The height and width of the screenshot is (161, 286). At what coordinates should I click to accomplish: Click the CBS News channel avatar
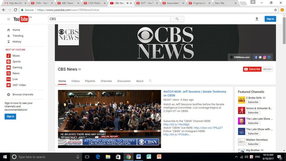(x=68, y=35)
